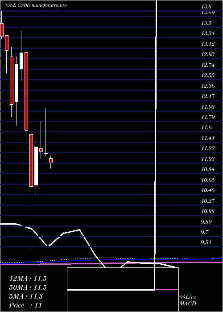Screen dimensions: 223x312
Task: Click the 9.51 price axis label
Action: (x=206, y=242)
